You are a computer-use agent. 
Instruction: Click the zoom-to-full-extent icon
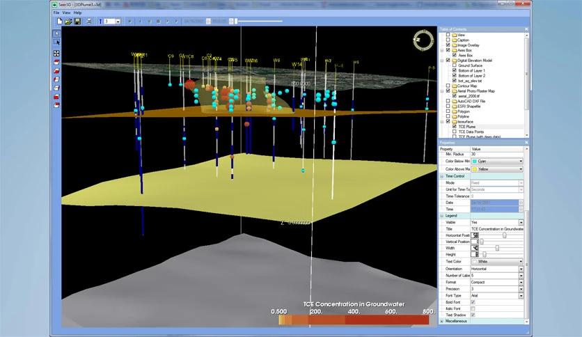[56, 53]
